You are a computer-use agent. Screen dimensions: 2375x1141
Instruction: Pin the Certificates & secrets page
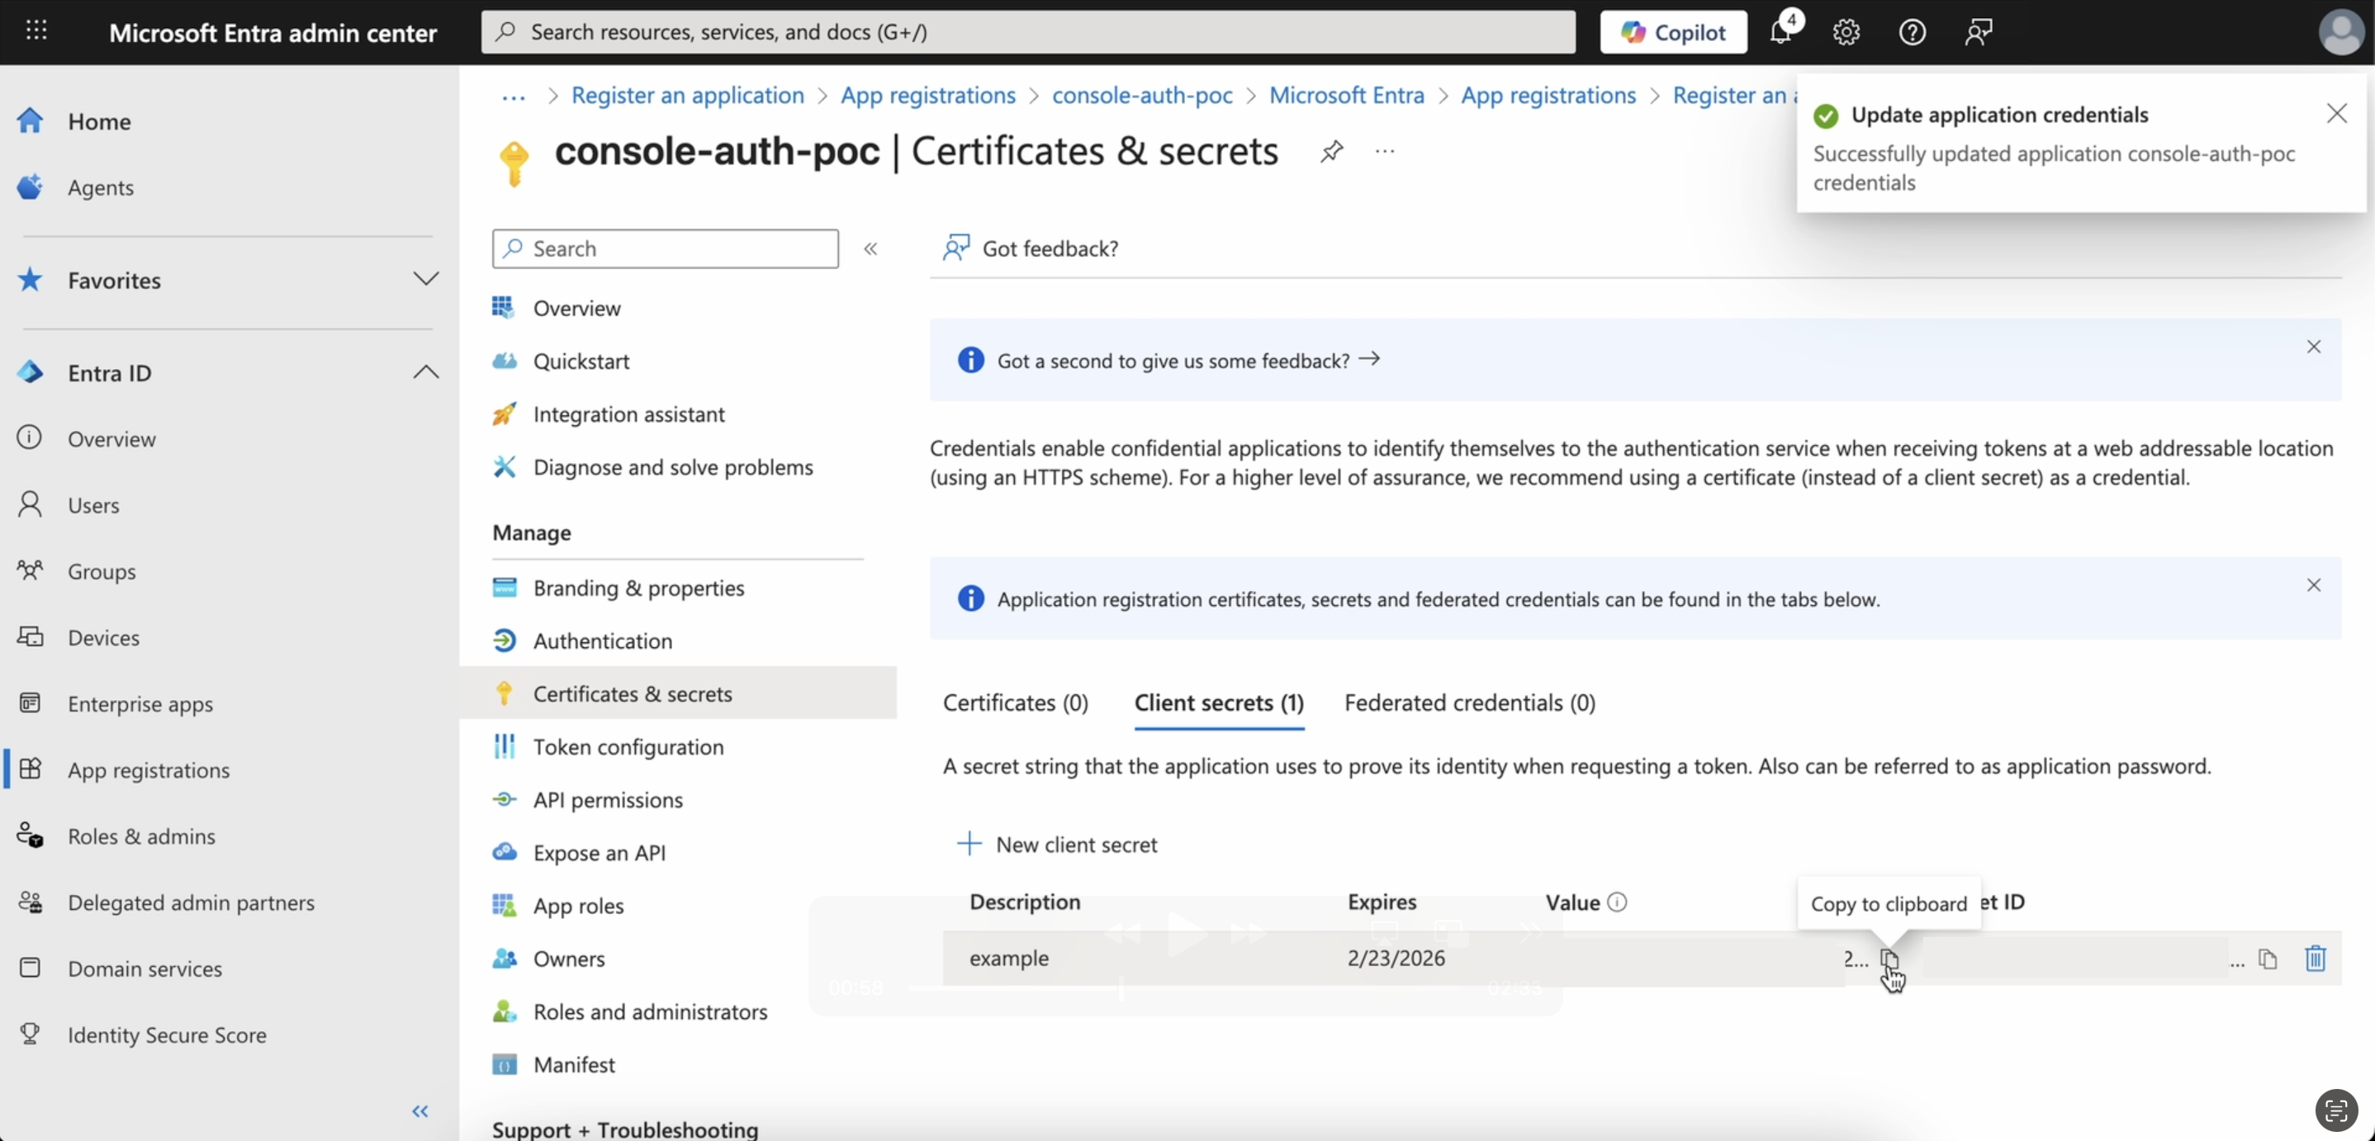pyautogui.click(x=1331, y=151)
